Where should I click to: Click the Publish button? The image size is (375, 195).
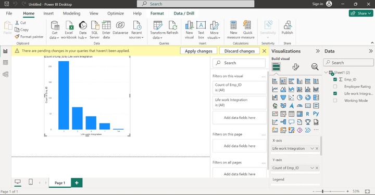(287, 28)
